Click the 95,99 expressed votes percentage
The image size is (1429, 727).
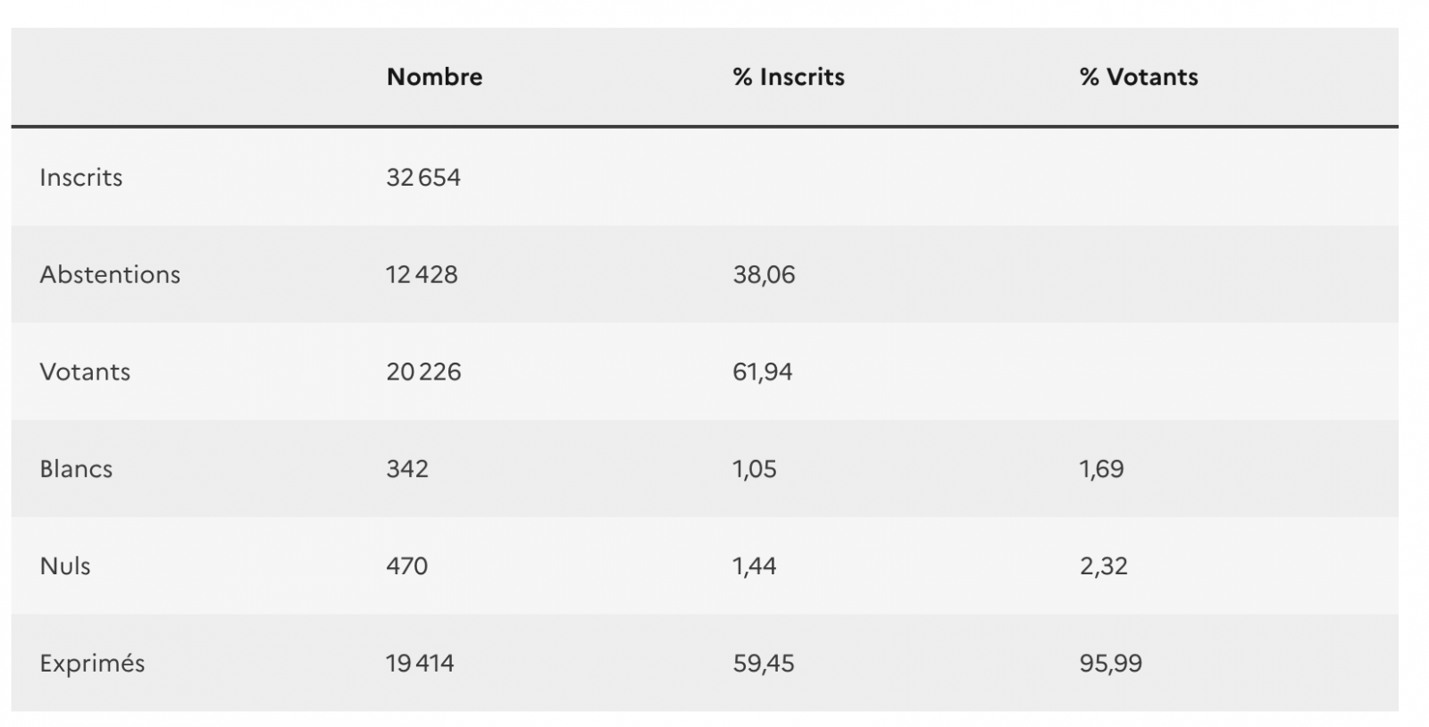tap(1110, 664)
